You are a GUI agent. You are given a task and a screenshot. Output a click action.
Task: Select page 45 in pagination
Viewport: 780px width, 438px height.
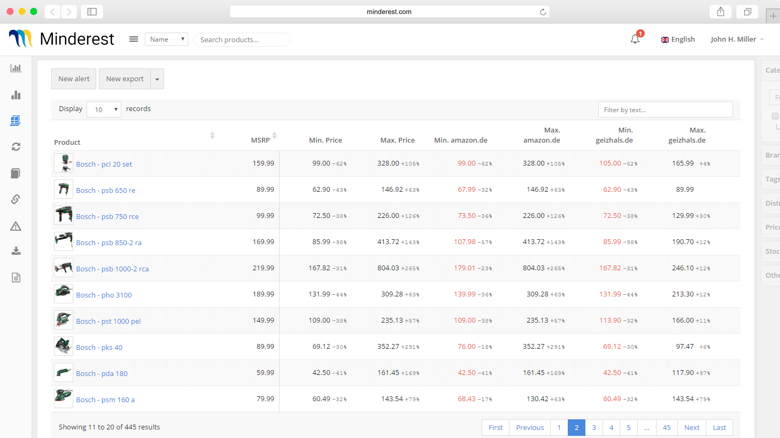point(667,427)
